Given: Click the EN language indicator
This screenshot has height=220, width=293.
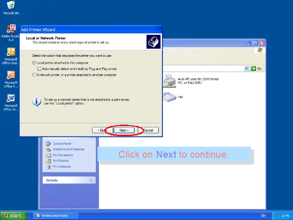Looking at the screenshot, I should (x=263, y=216).
